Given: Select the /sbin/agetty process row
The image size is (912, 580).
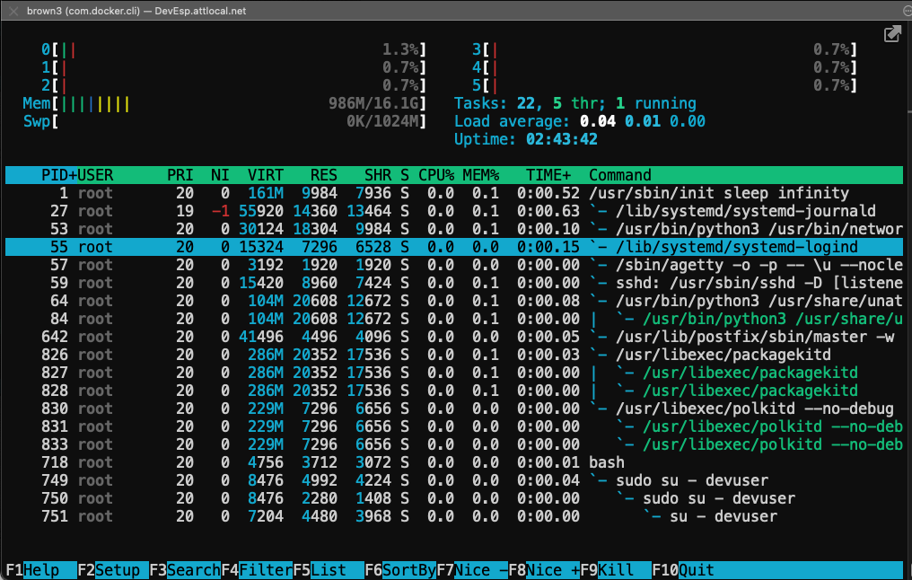Looking at the screenshot, I should 454,265.
